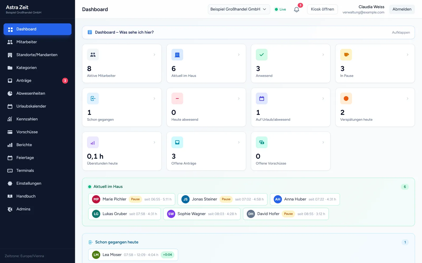
Task: Click the In Pause coffee cup icon
Action: click(x=346, y=55)
